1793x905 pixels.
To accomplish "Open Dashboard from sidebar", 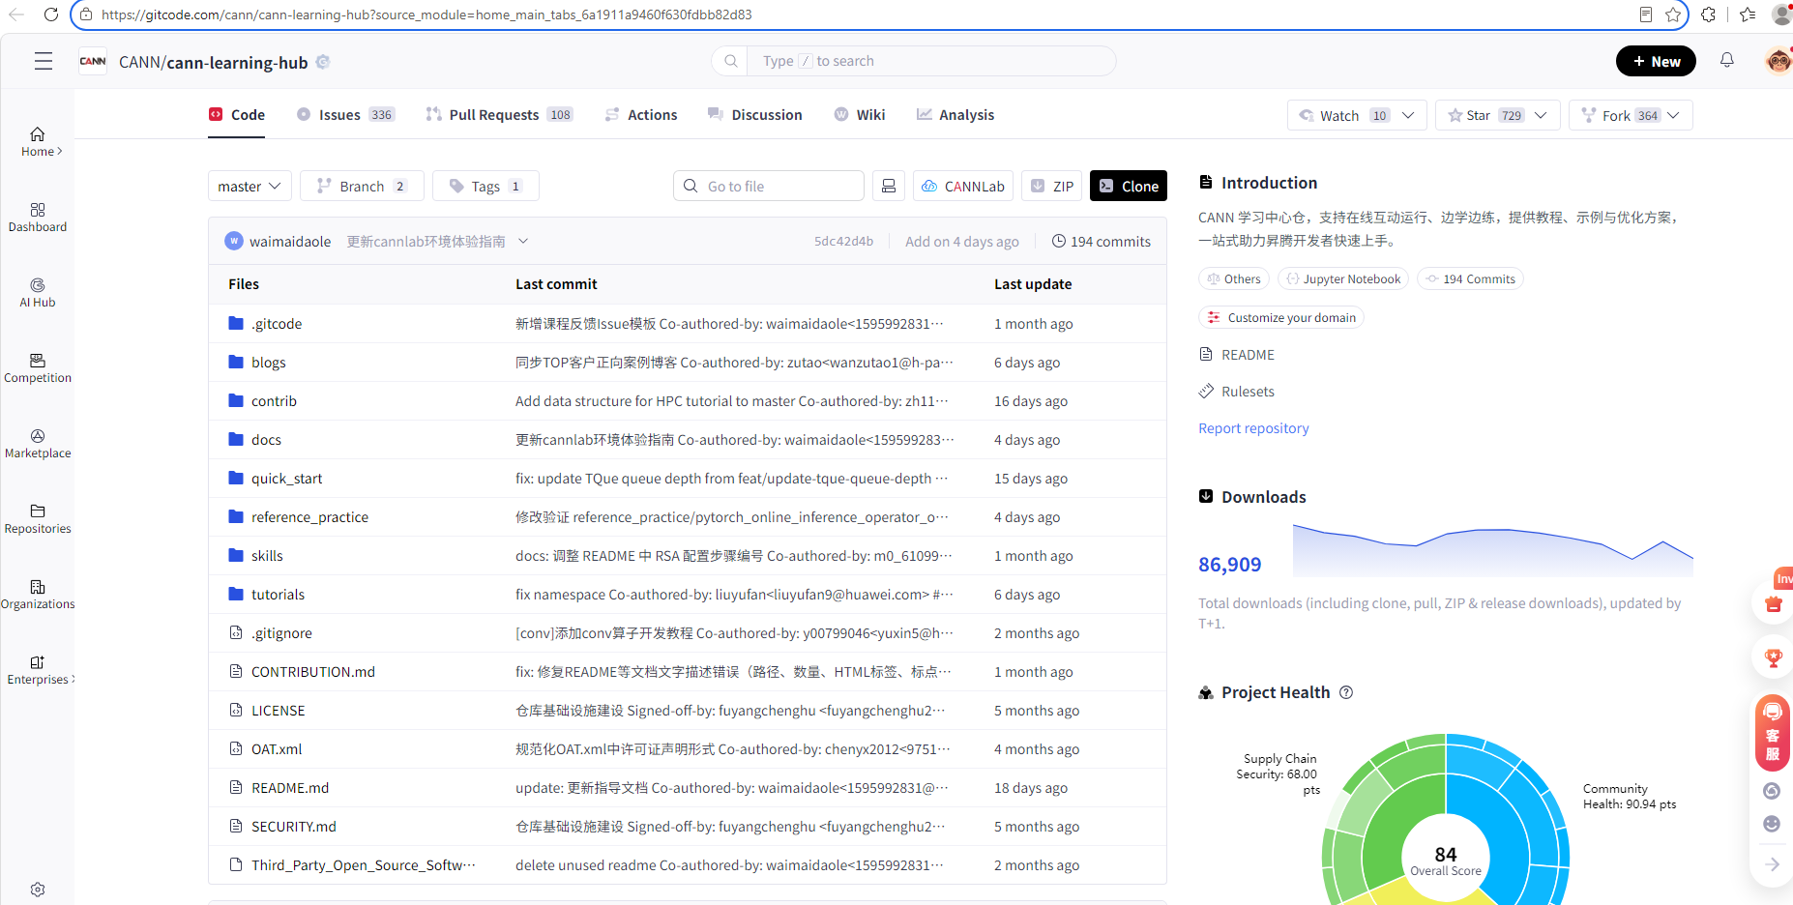I will coord(38,218).
